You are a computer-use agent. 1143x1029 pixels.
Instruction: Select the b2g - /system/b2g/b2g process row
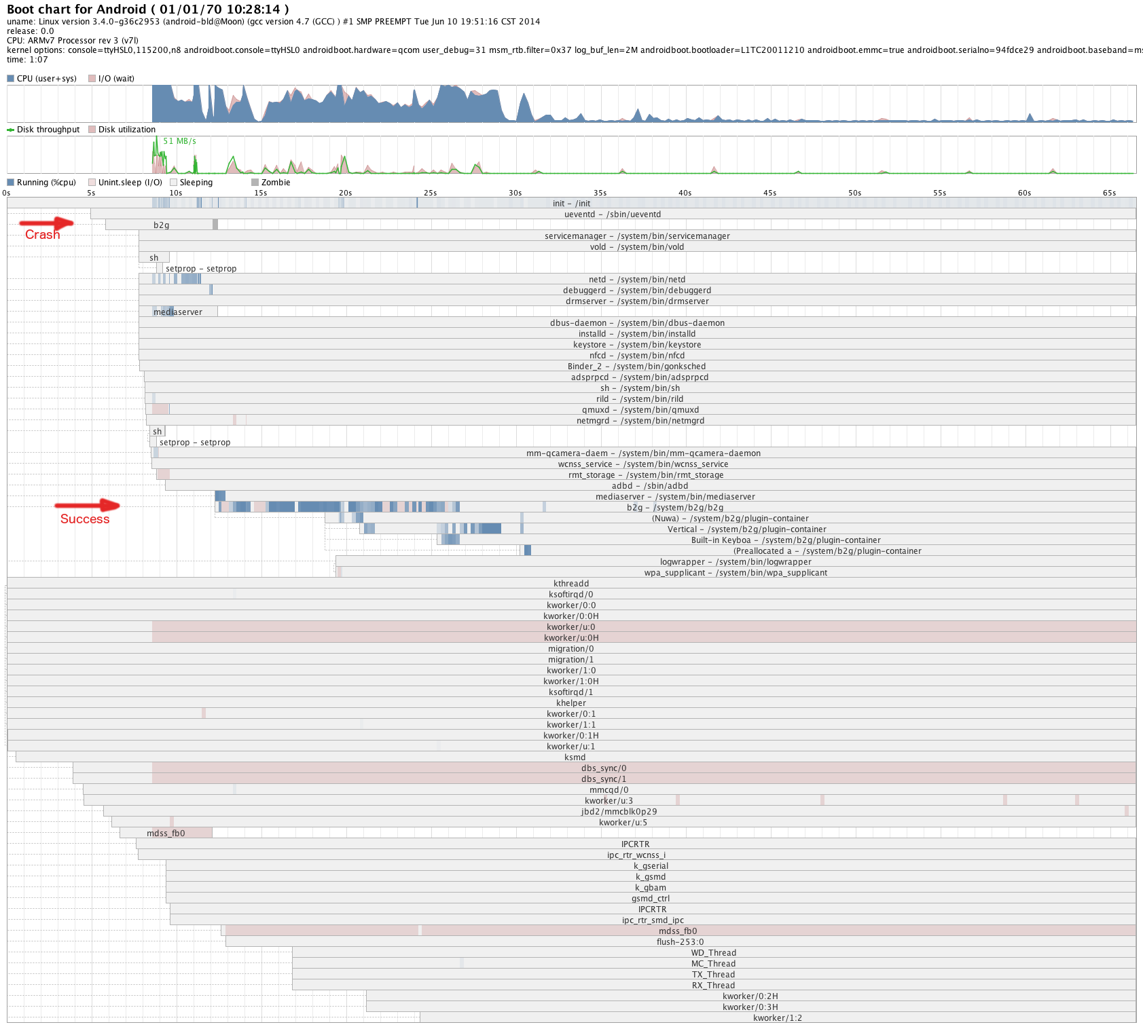pyautogui.click(x=676, y=507)
